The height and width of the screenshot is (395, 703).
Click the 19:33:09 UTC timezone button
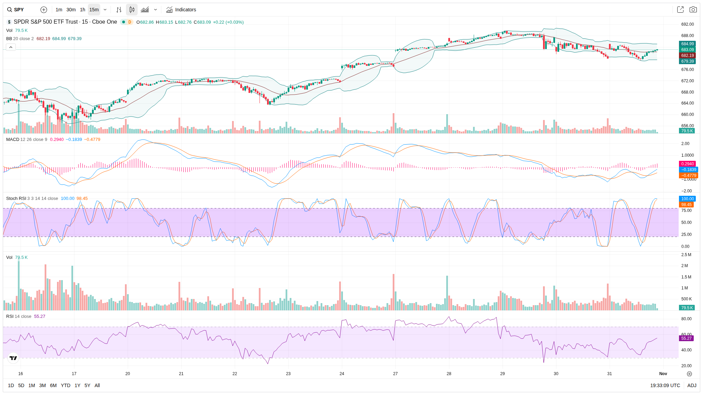[x=665, y=385]
